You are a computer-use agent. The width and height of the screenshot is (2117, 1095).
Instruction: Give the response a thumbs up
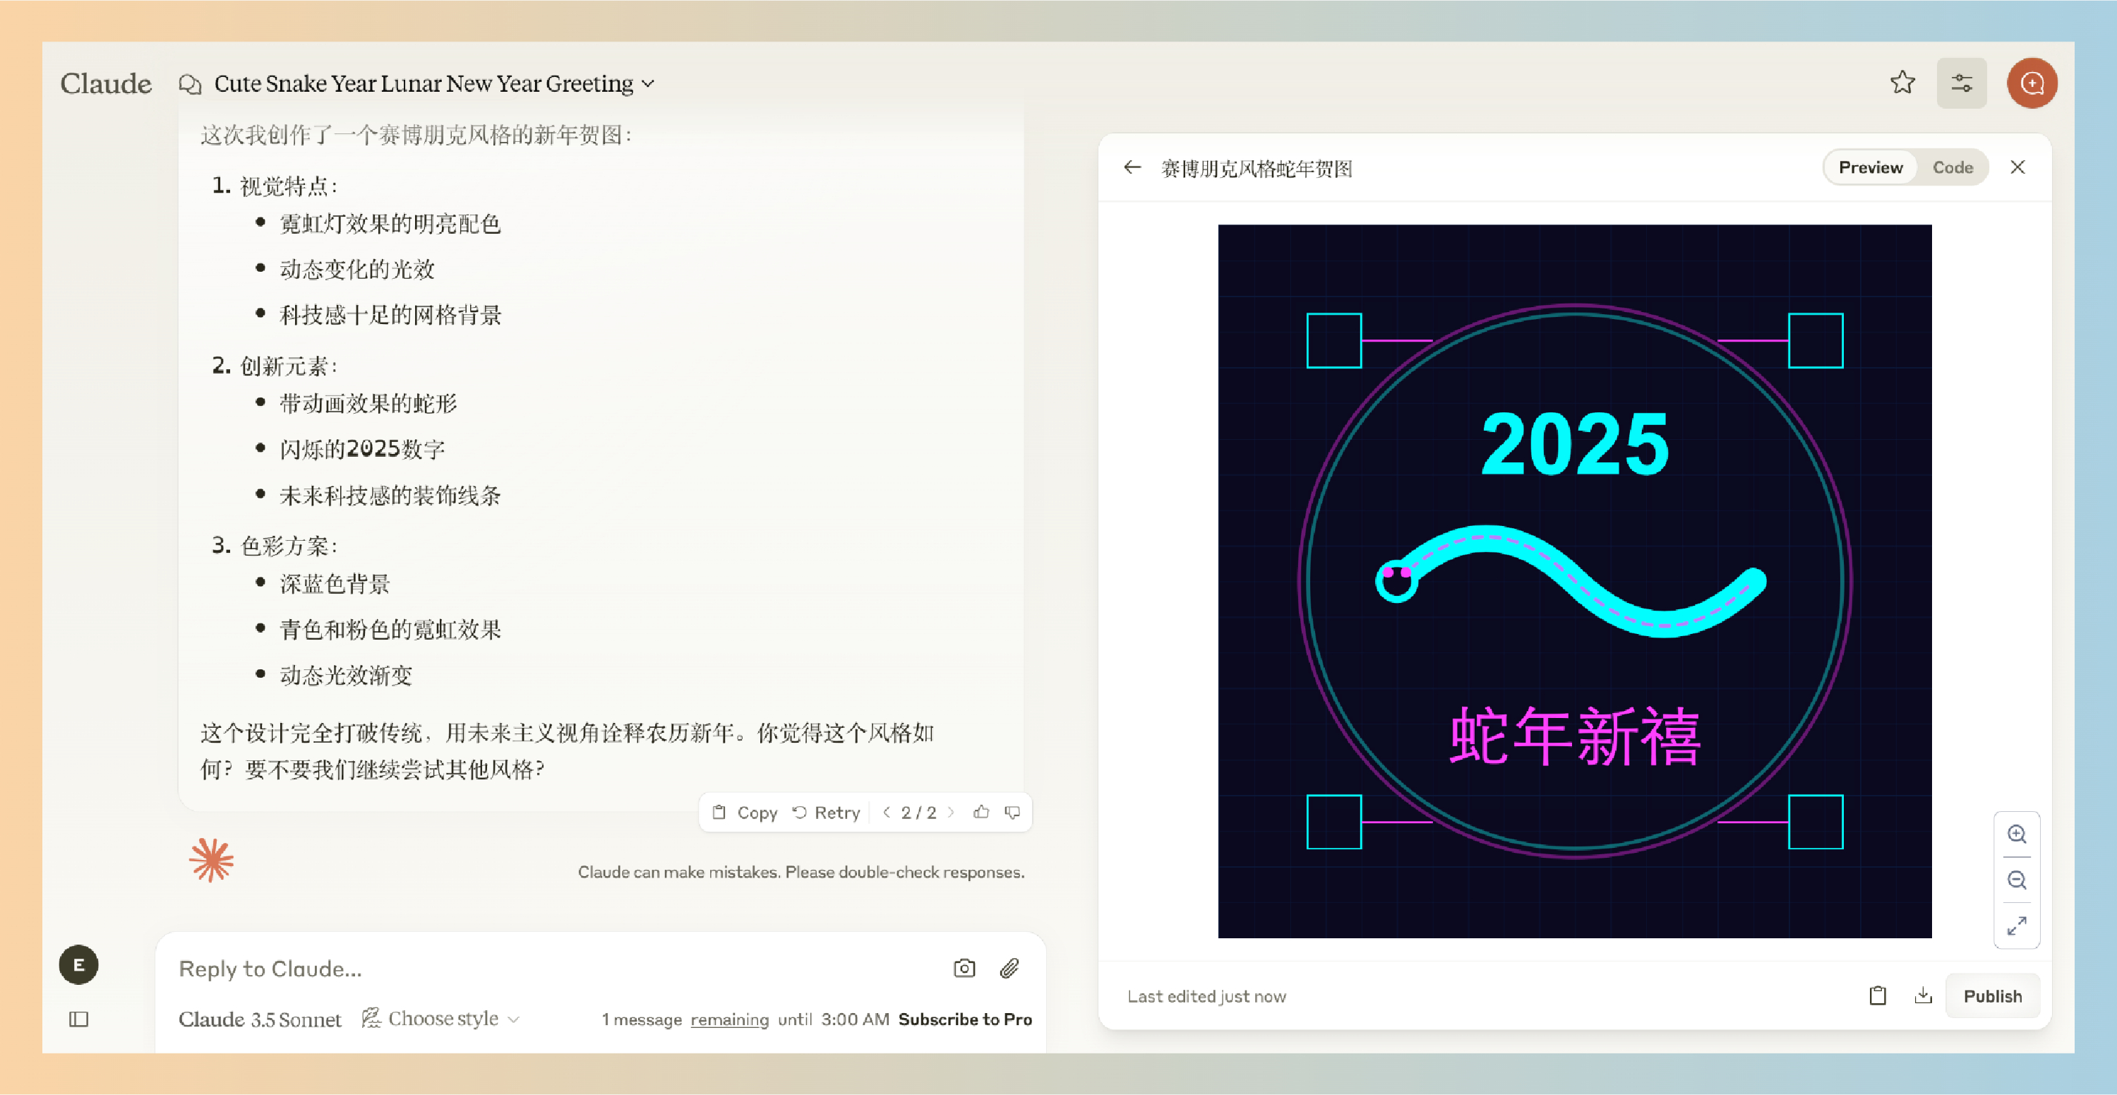(x=981, y=812)
